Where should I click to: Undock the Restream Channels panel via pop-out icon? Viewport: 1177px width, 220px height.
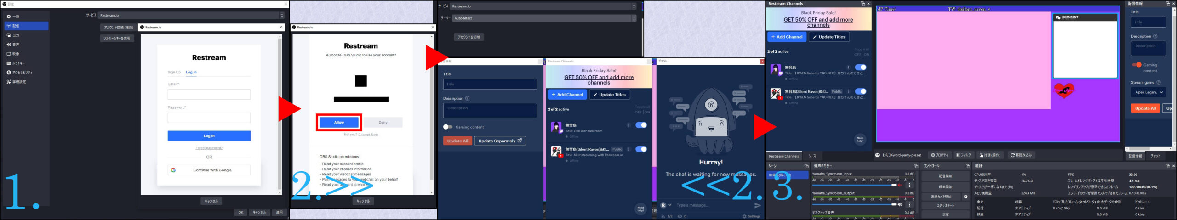pyautogui.click(x=863, y=4)
